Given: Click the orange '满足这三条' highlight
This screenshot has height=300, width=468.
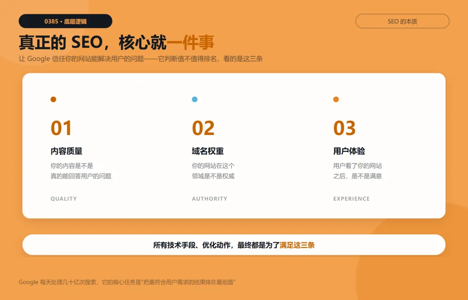Looking at the screenshot, I should (x=297, y=245).
